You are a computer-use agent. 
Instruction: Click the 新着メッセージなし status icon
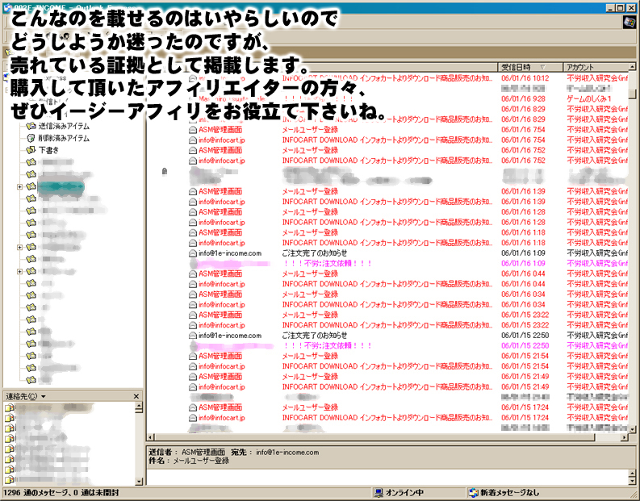coord(474,493)
